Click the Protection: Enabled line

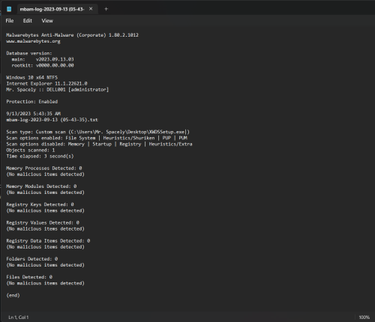(x=32, y=102)
